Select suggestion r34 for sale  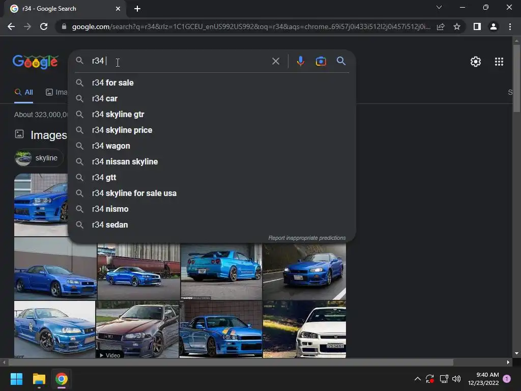click(212, 83)
